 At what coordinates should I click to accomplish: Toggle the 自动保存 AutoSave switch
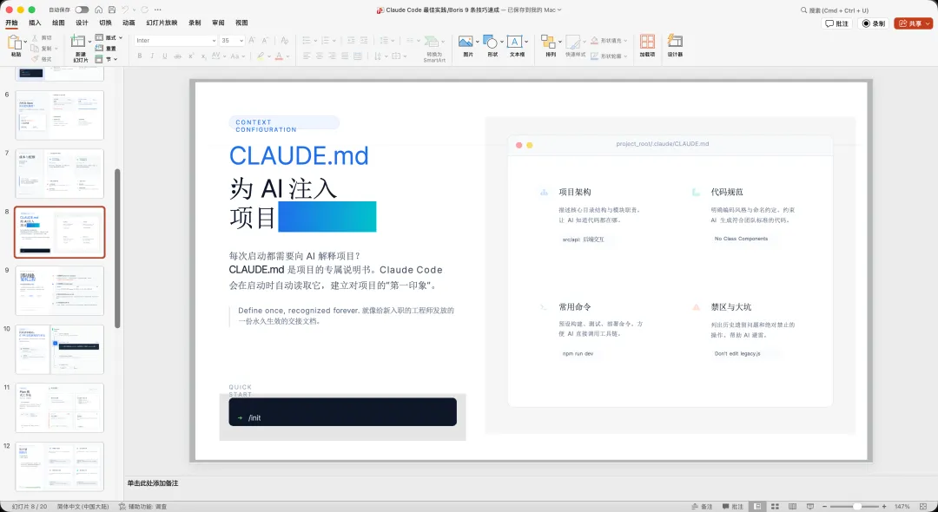(x=82, y=10)
